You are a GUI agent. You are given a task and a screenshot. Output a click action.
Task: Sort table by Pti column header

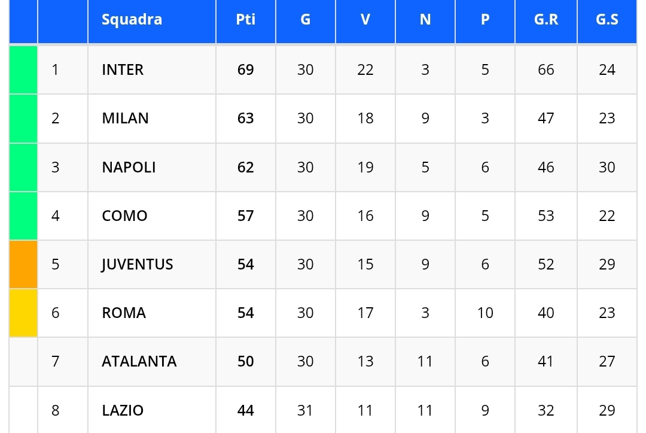click(x=245, y=20)
